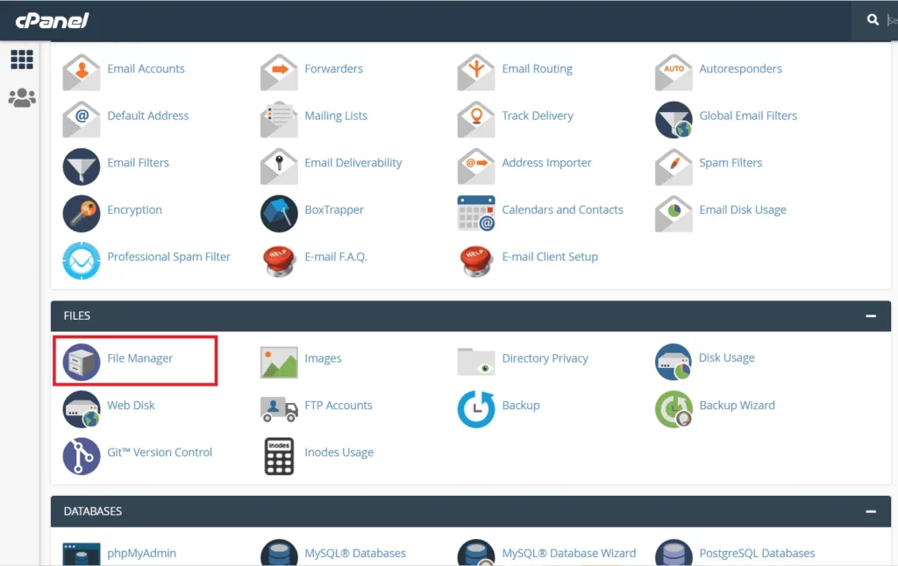Open the Backup Wizard icon
Screen dimensions: 898x566
pos(673,409)
